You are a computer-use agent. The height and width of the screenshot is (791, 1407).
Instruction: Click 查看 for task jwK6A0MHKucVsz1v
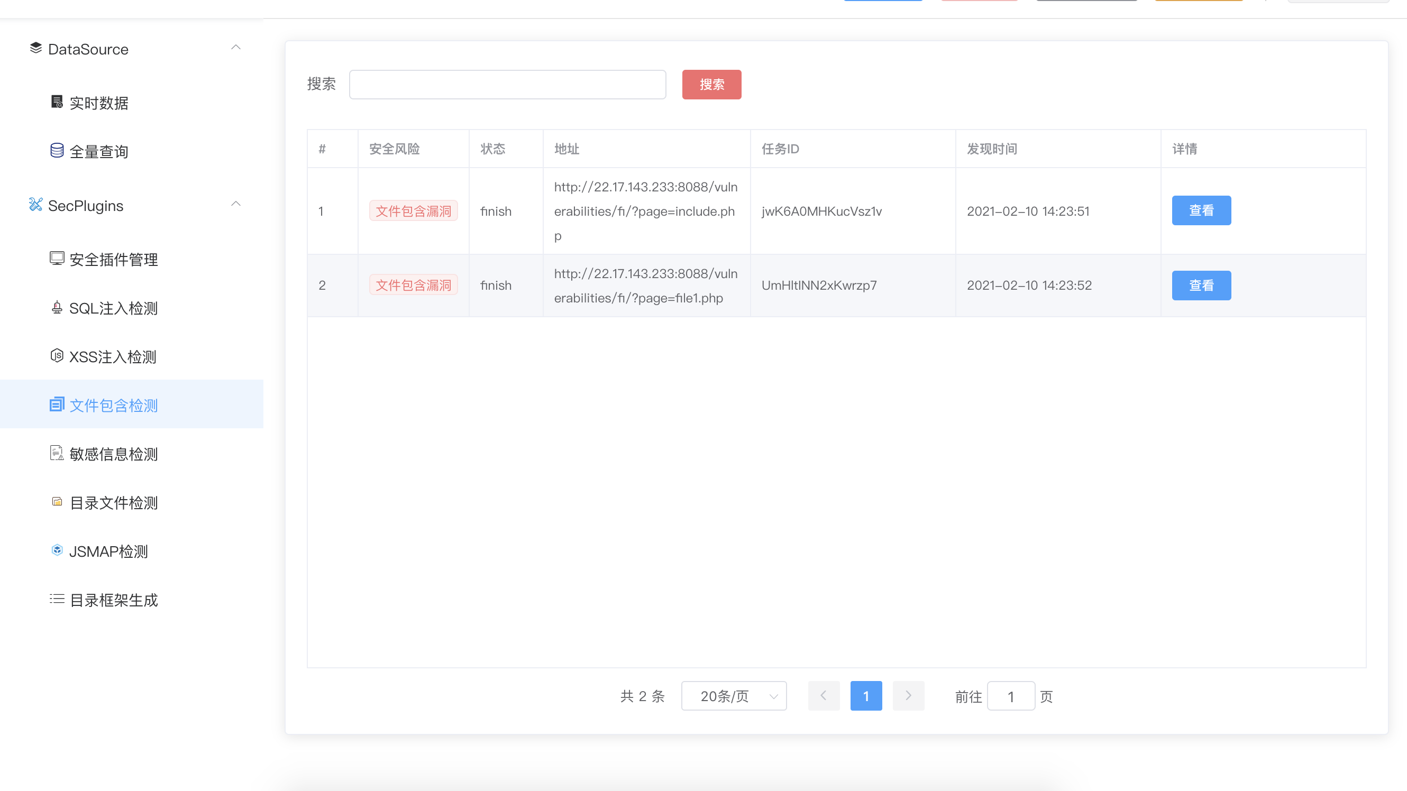pos(1201,211)
